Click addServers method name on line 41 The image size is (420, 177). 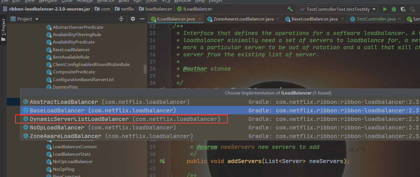245,161
